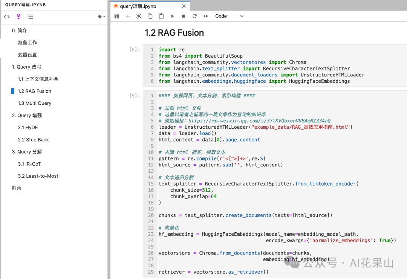Select the query理解.ipynb tab

(150, 6)
